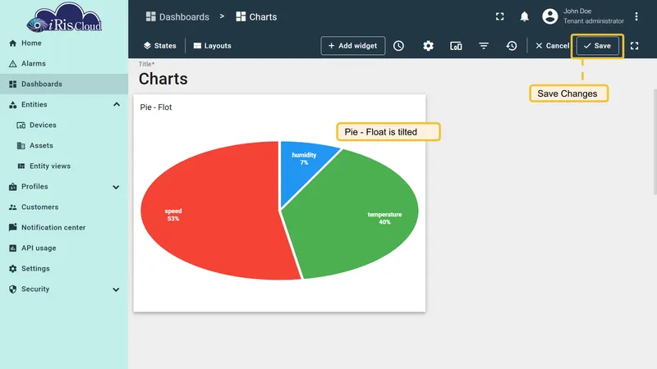Click the Entity views icon
The image size is (657, 369).
tap(21, 166)
